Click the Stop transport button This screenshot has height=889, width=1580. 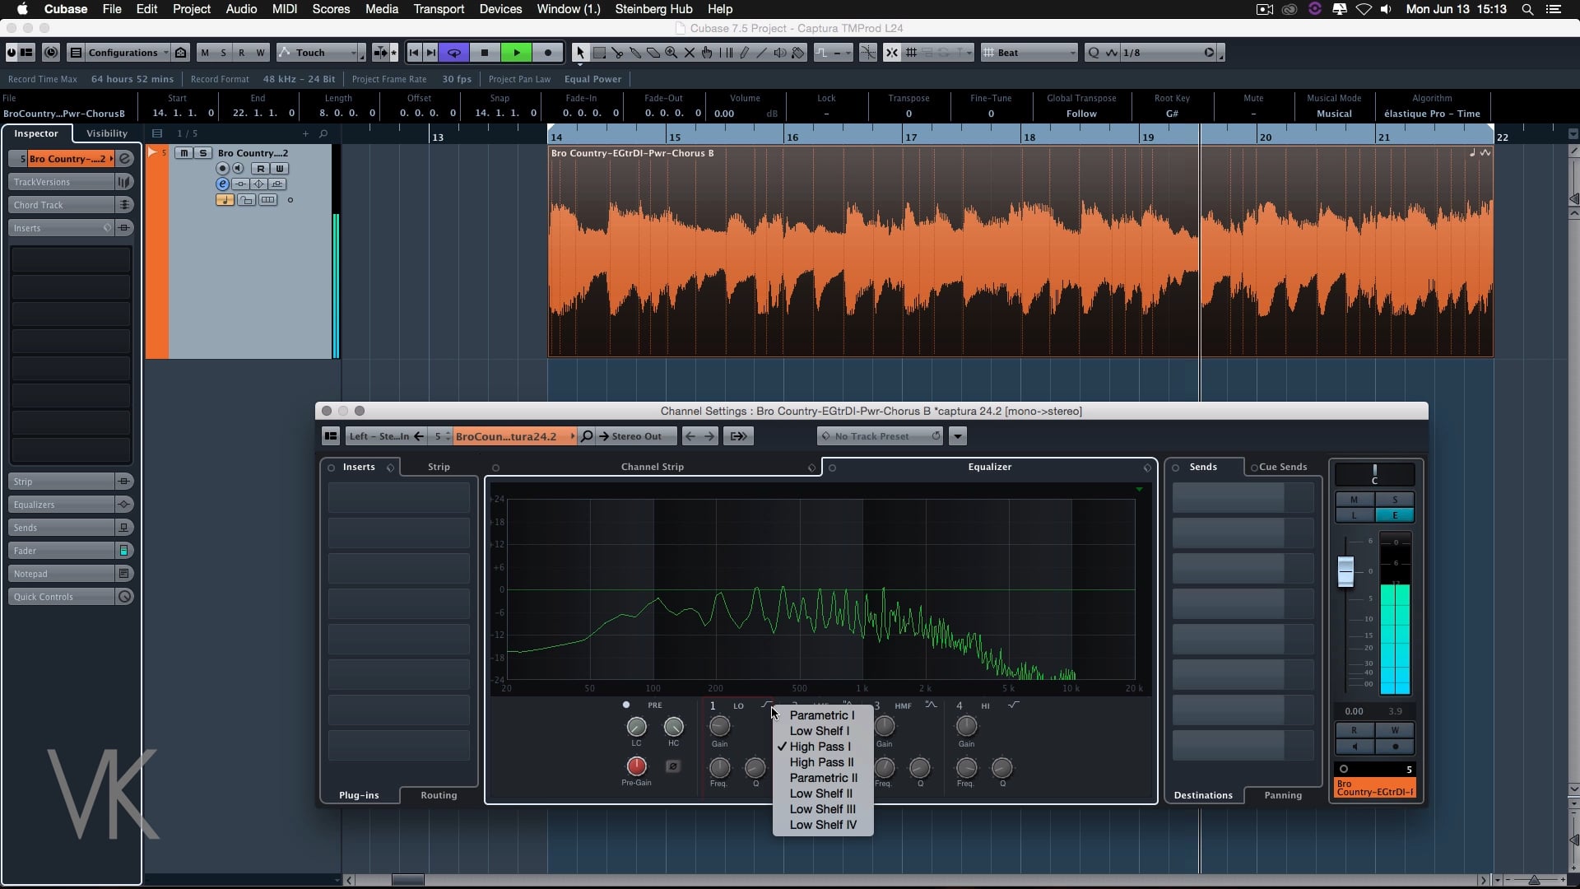coord(485,53)
